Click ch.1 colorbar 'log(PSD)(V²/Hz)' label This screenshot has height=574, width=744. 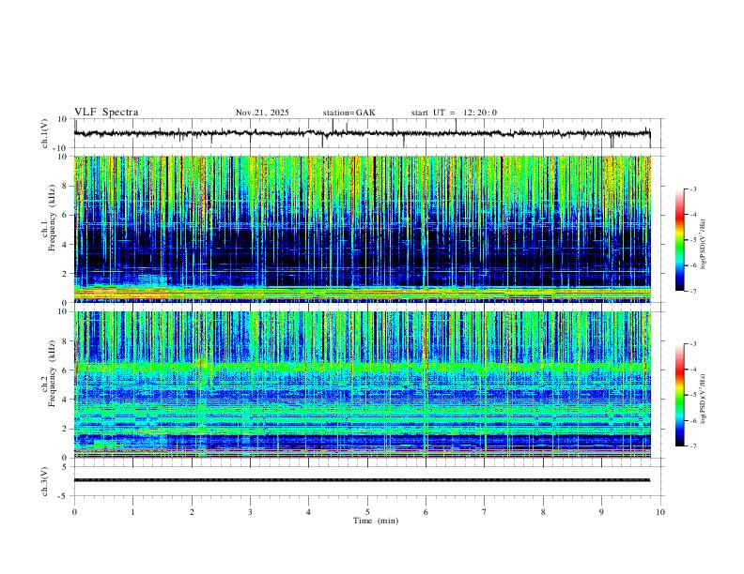[704, 244]
